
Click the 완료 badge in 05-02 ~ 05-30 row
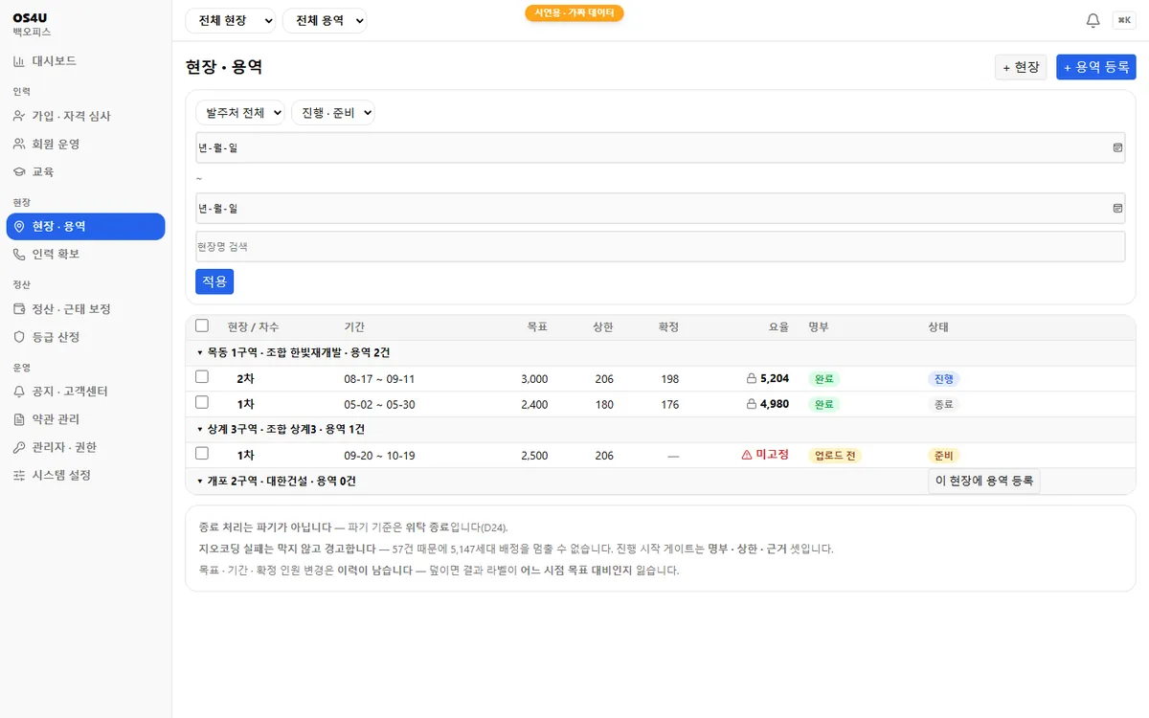(x=824, y=405)
